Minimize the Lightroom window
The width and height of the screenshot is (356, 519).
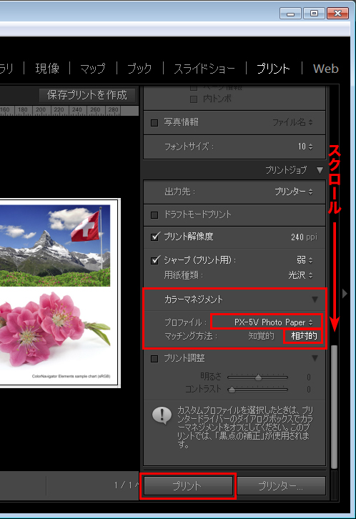290,14
